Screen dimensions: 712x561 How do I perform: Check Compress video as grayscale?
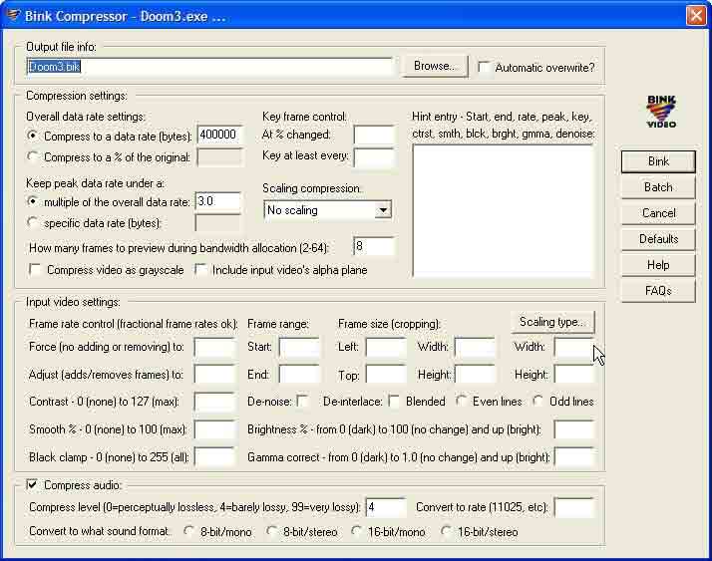click(x=36, y=270)
